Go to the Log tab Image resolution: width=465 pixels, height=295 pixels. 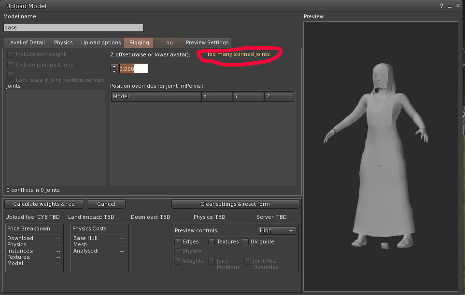[x=168, y=42]
